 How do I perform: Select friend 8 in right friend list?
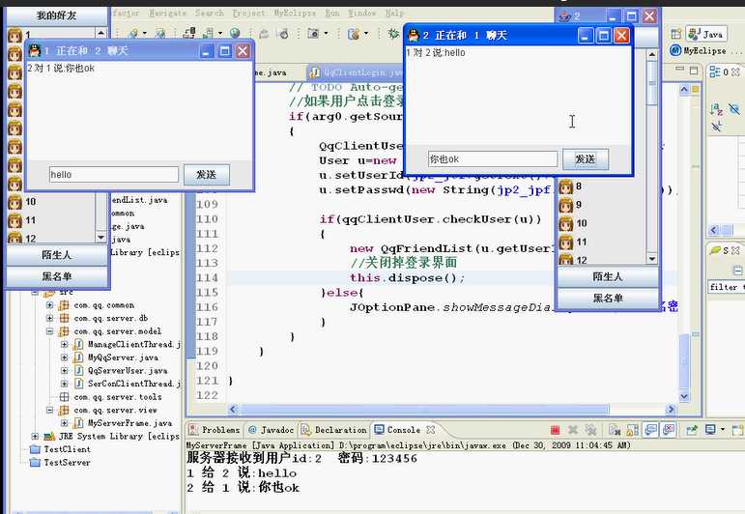click(x=602, y=186)
